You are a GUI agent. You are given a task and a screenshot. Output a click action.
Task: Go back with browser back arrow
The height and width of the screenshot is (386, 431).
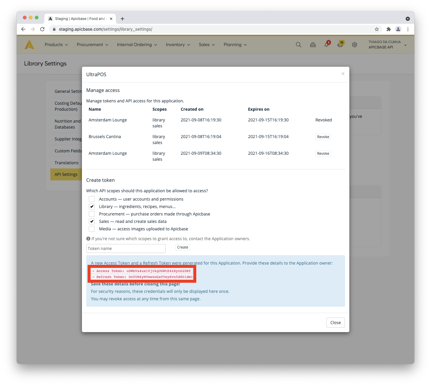[x=23, y=29]
